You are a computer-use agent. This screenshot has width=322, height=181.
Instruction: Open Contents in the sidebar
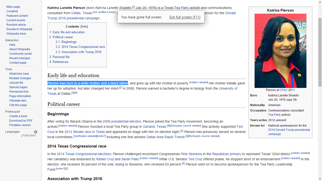click(x=12, y=11)
